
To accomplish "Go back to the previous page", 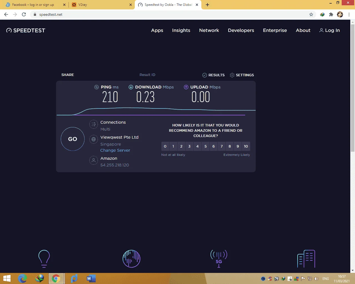I will coord(6,14).
